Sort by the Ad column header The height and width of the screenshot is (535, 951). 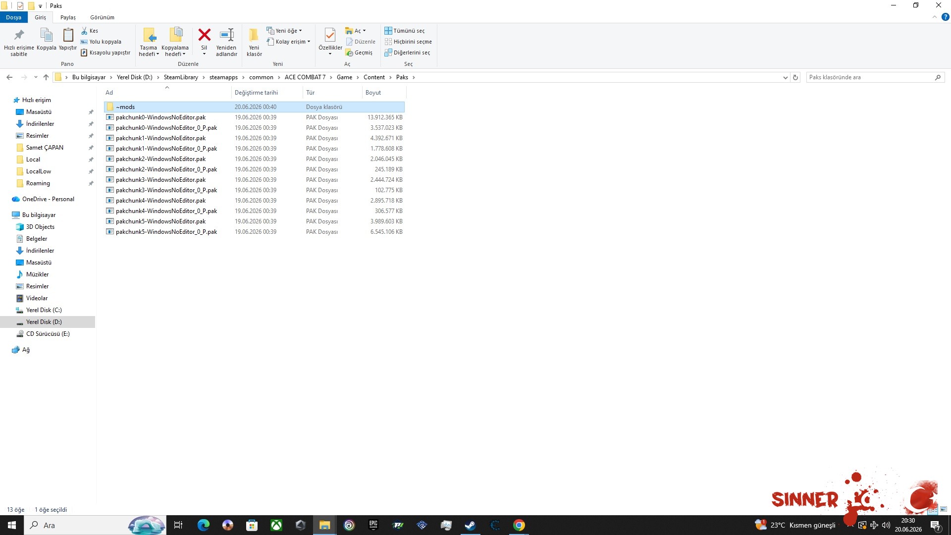[167, 93]
